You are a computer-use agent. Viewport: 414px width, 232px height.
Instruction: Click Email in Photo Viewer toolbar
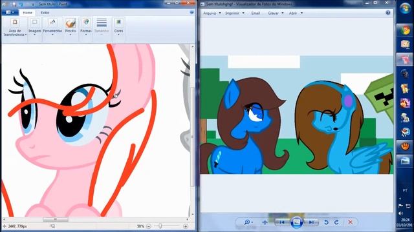click(256, 13)
